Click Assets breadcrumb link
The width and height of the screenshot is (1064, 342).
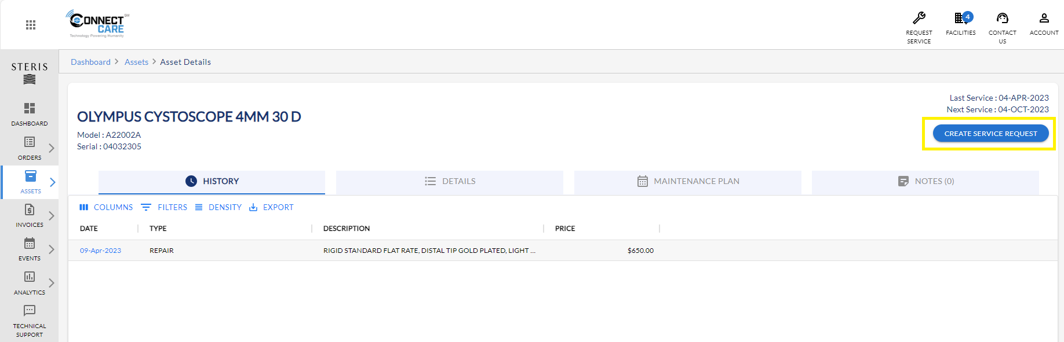pos(136,62)
